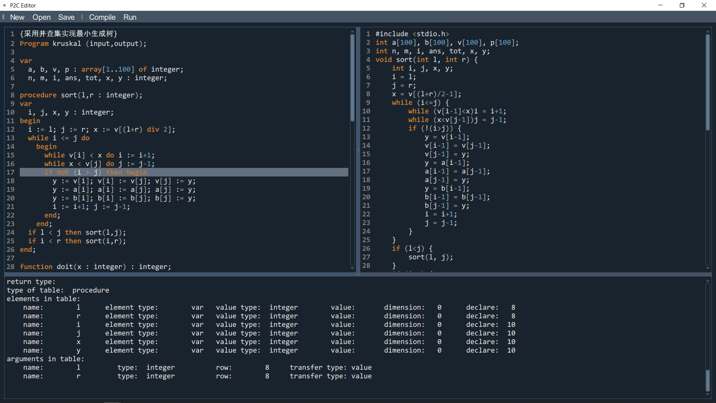Image resolution: width=716 pixels, height=403 pixels.
Task: Run the compiled program
Action: tap(130, 17)
